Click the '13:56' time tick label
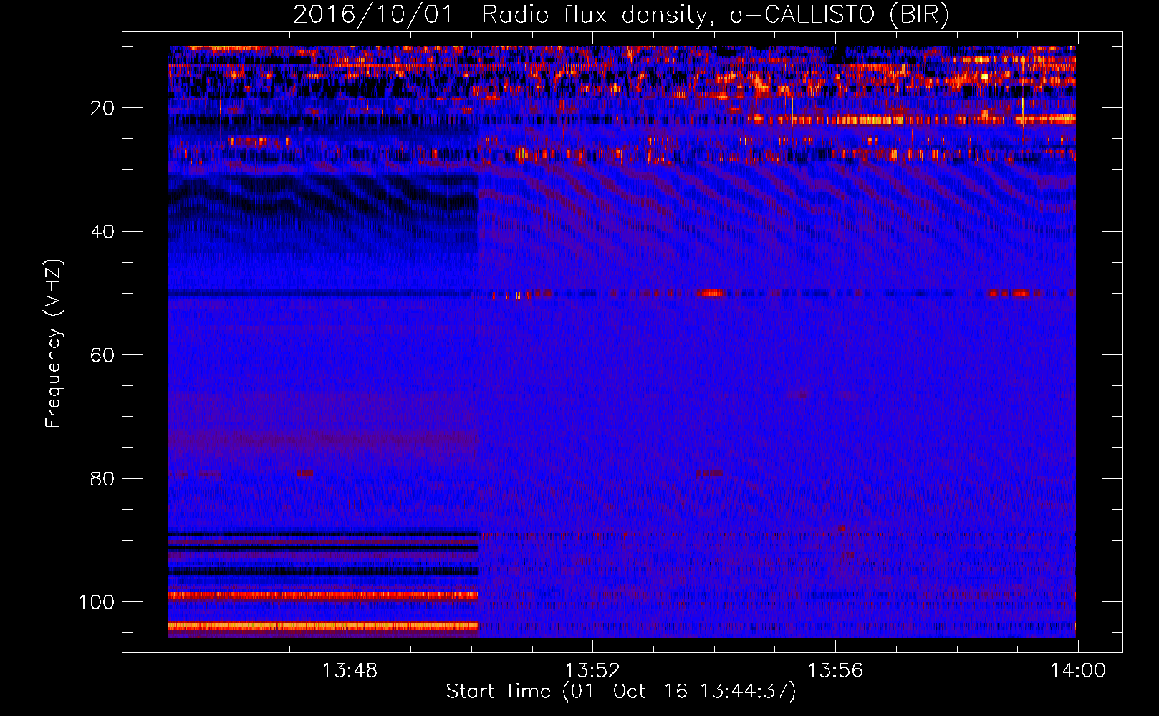The width and height of the screenshot is (1159, 716). coord(835,671)
